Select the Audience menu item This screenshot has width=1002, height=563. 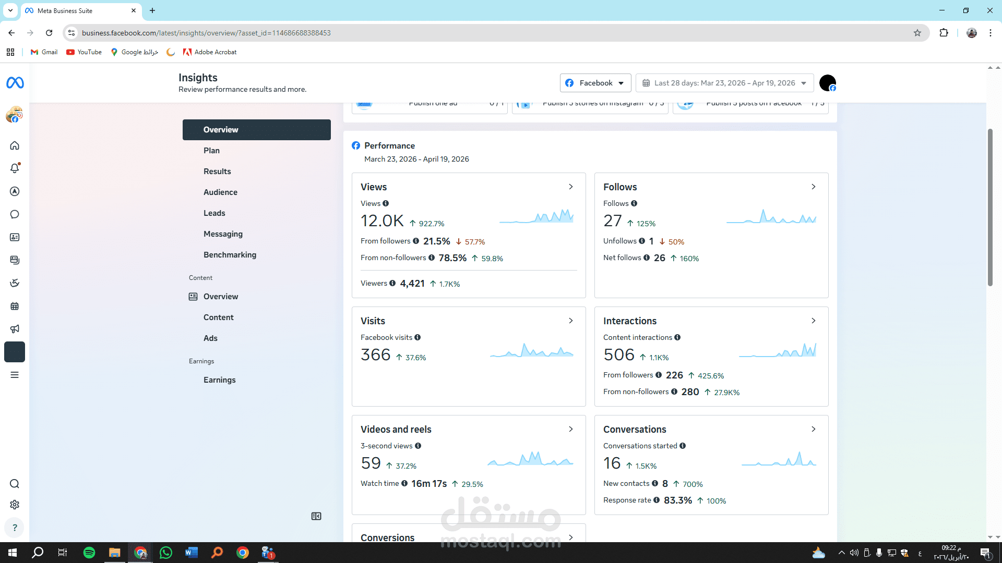coord(220,192)
